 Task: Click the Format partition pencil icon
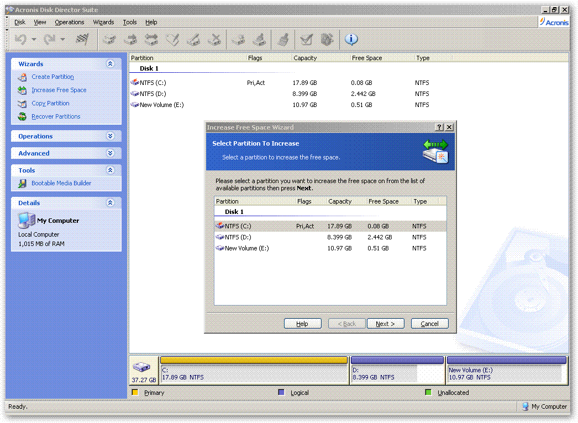click(x=193, y=39)
